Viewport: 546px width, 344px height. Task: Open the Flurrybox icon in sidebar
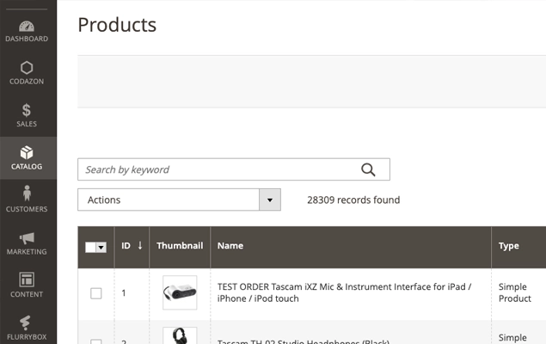pos(25,322)
